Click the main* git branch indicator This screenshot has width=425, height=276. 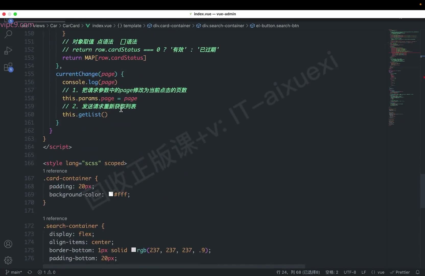coord(14,272)
